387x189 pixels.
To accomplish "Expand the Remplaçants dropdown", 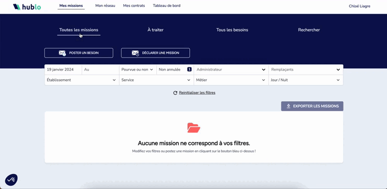I will point(306,70).
